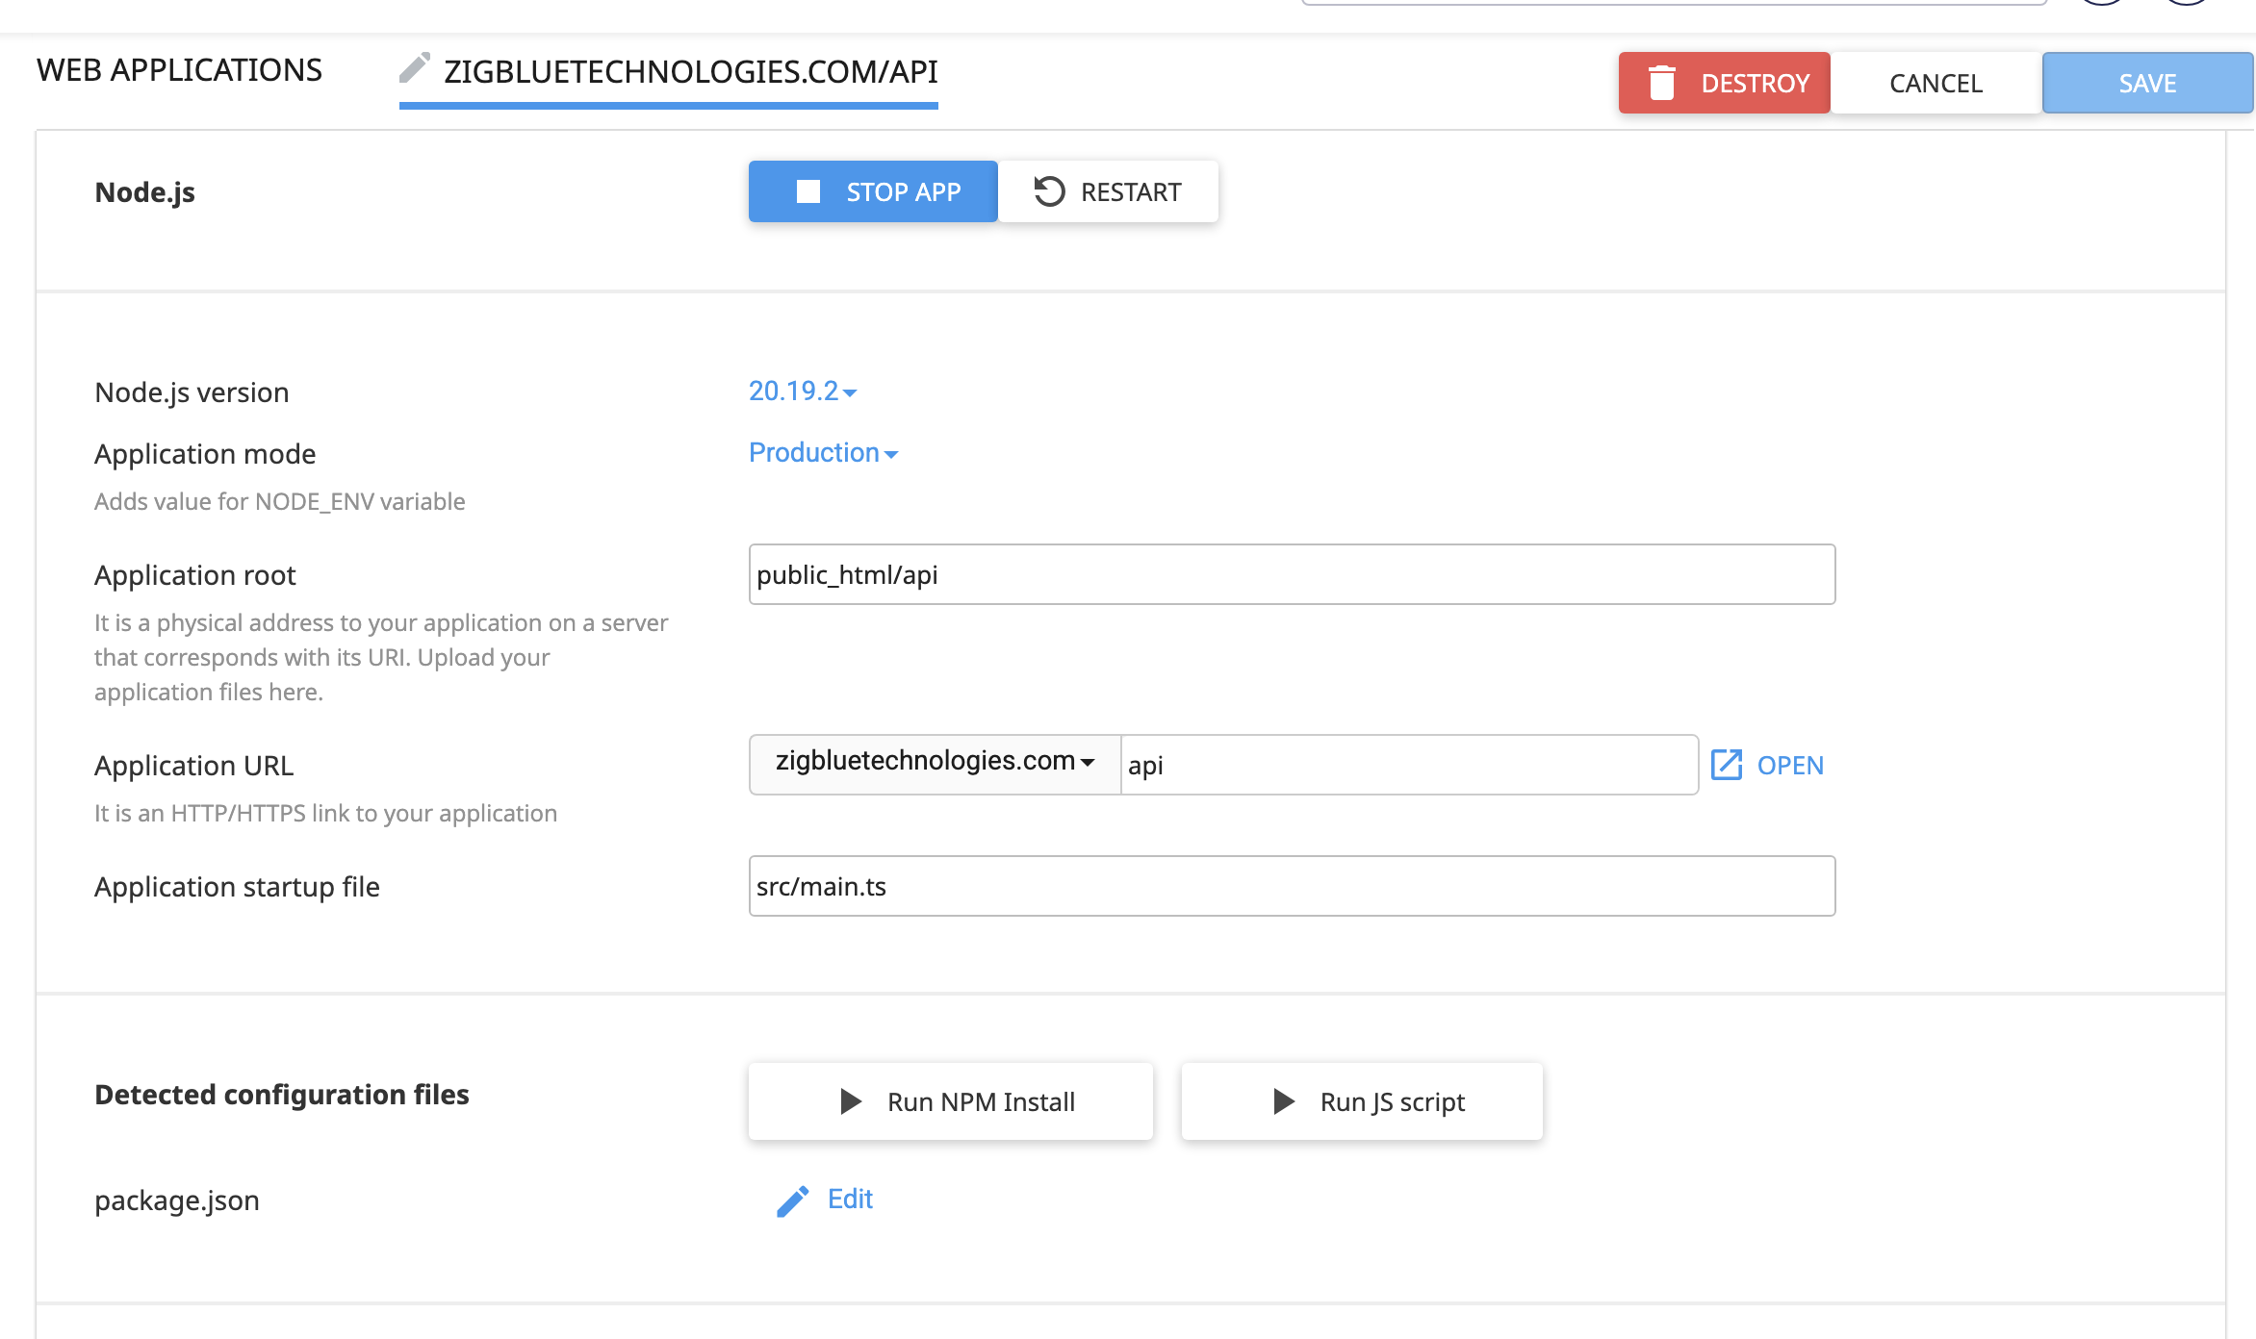
Task: Click the Edit link for package.json
Action: [x=850, y=1199]
